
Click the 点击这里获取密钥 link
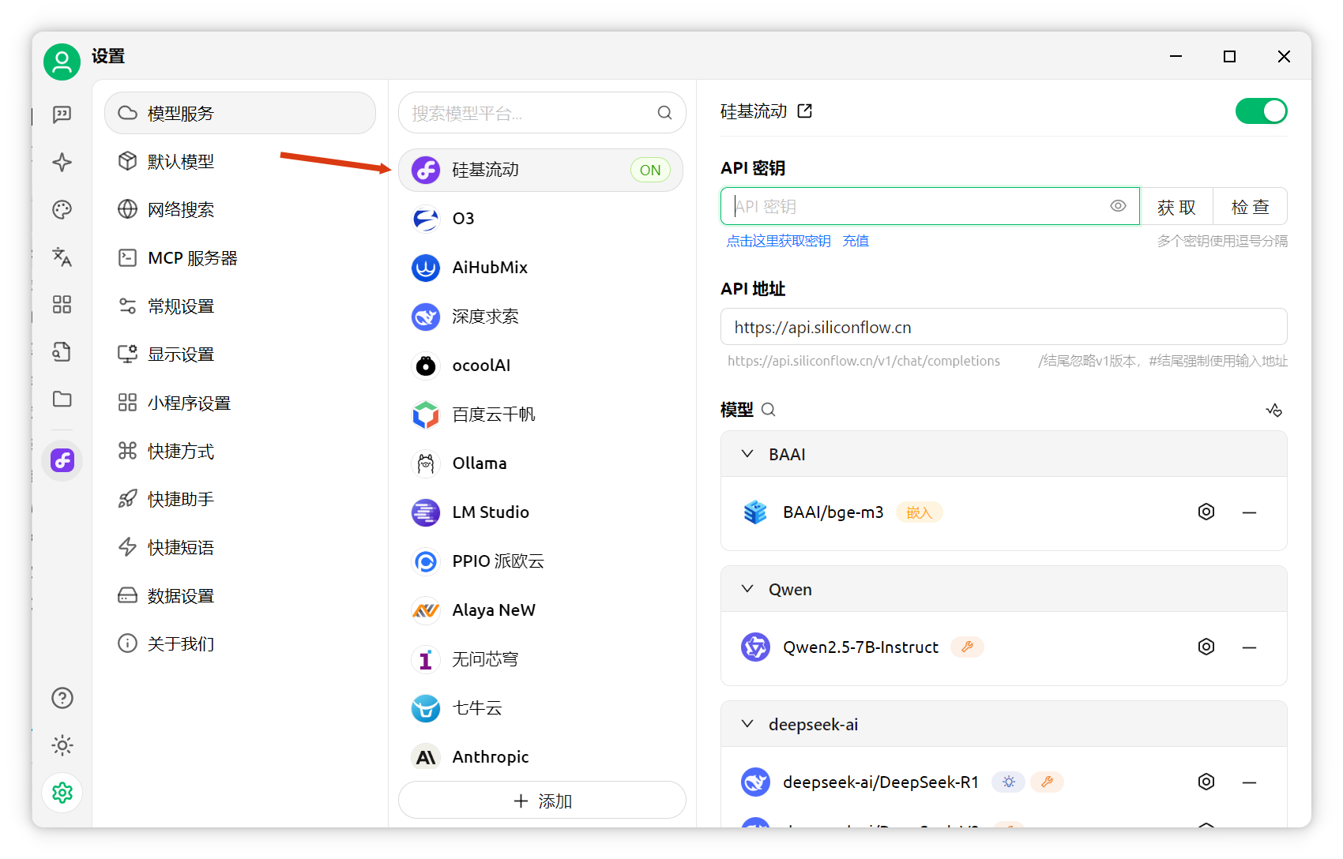click(x=778, y=241)
